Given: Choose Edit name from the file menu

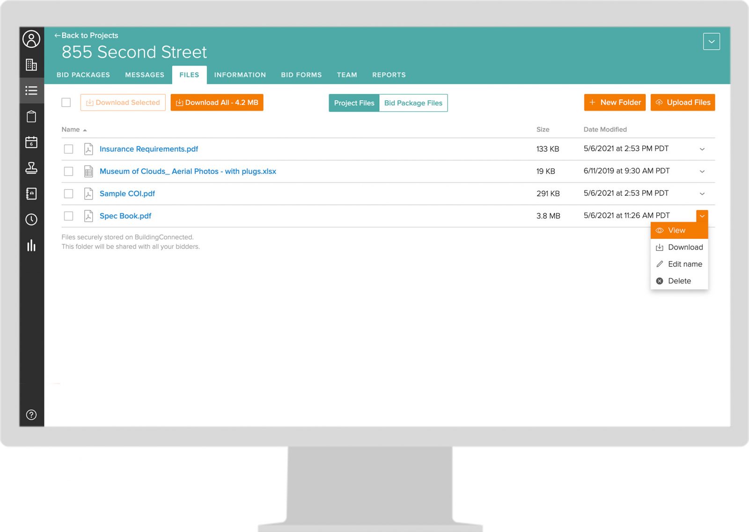Looking at the screenshot, I should click(679, 264).
